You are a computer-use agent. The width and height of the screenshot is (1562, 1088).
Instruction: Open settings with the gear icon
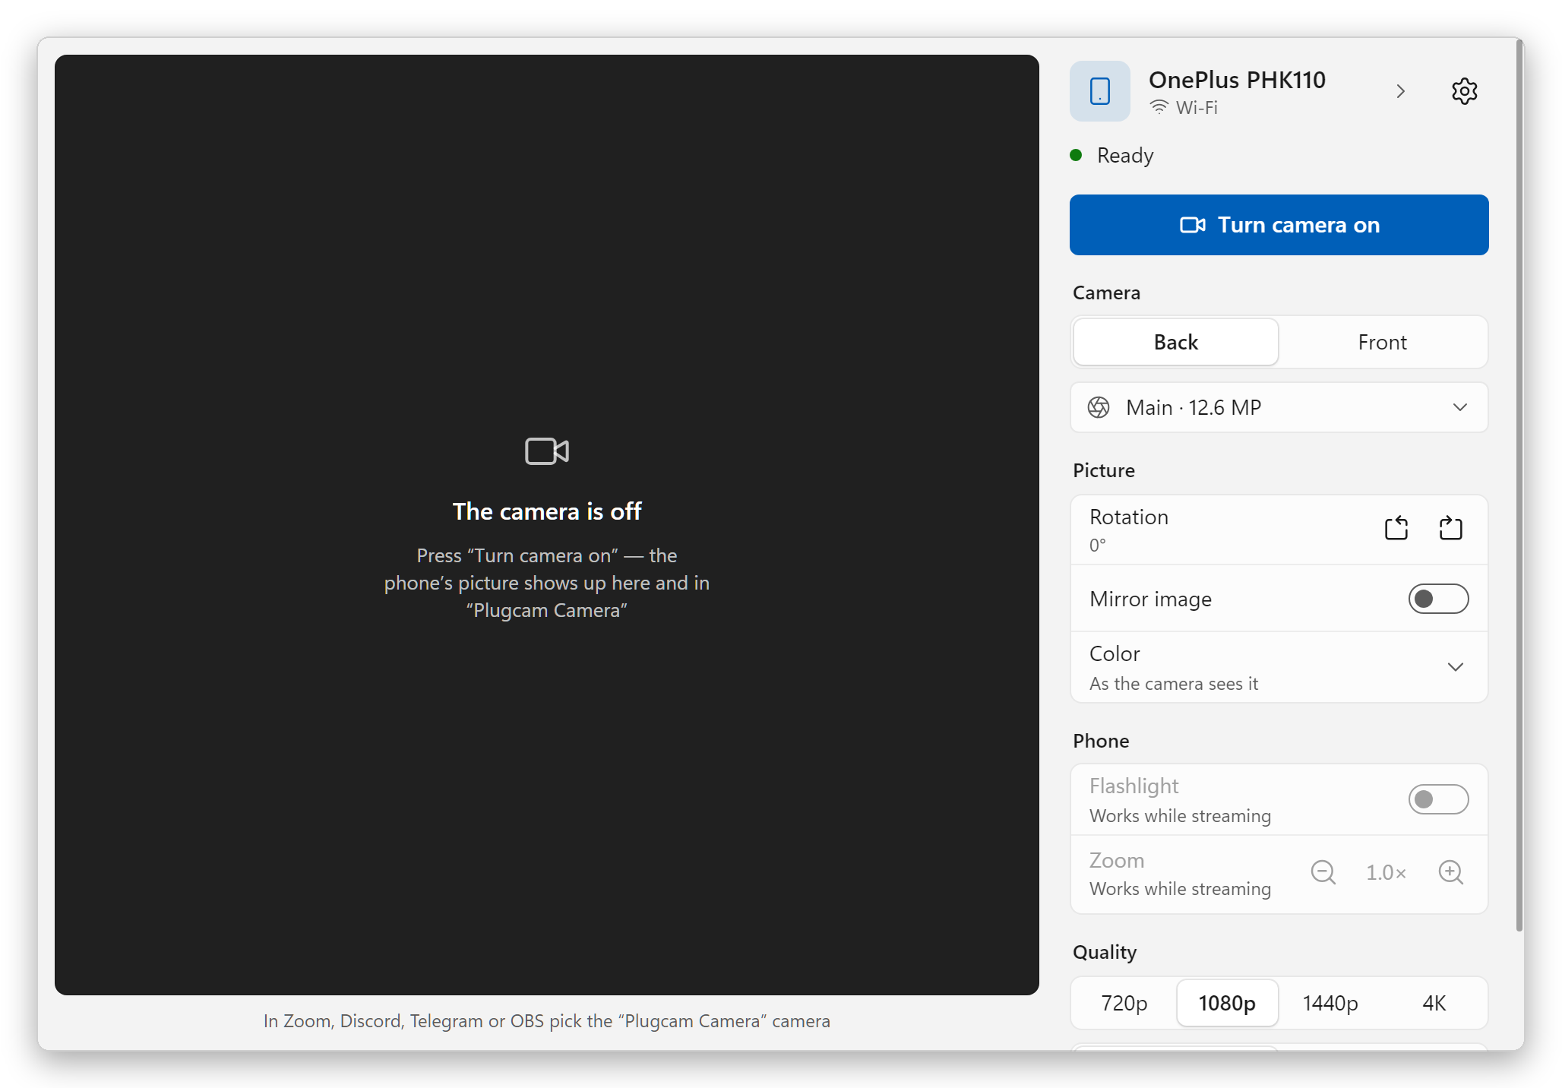tap(1464, 91)
